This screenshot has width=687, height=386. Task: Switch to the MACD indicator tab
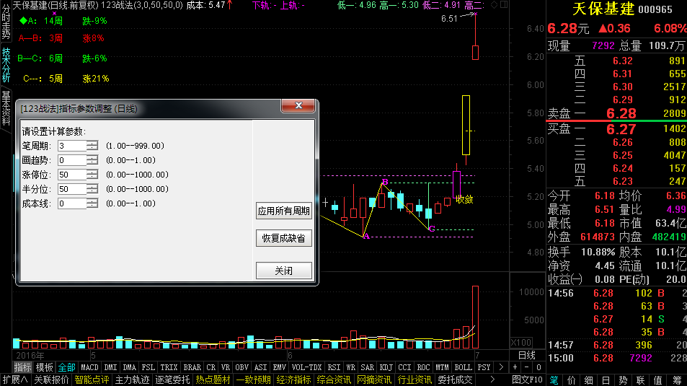(x=90, y=367)
